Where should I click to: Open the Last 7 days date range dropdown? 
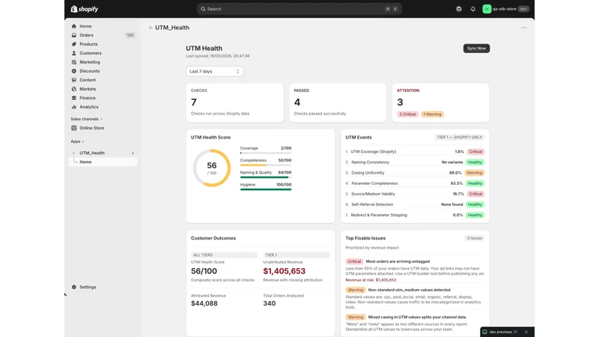pyautogui.click(x=215, y=71)
